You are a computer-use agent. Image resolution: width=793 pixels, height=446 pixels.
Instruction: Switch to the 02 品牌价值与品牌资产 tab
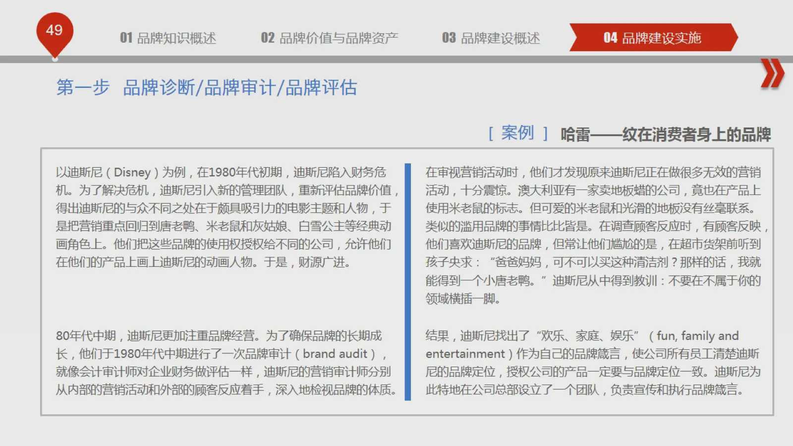tap(329, 38)
